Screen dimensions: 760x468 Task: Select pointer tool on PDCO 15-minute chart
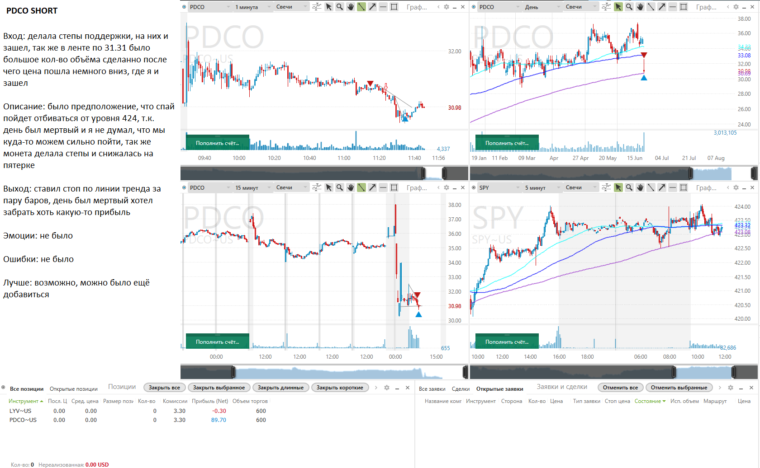[329, 187]
